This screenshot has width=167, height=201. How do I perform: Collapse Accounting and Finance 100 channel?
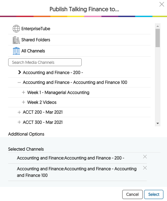coord(19,82)
